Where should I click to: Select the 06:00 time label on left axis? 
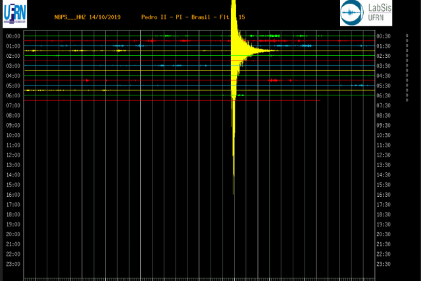point(12,95)
